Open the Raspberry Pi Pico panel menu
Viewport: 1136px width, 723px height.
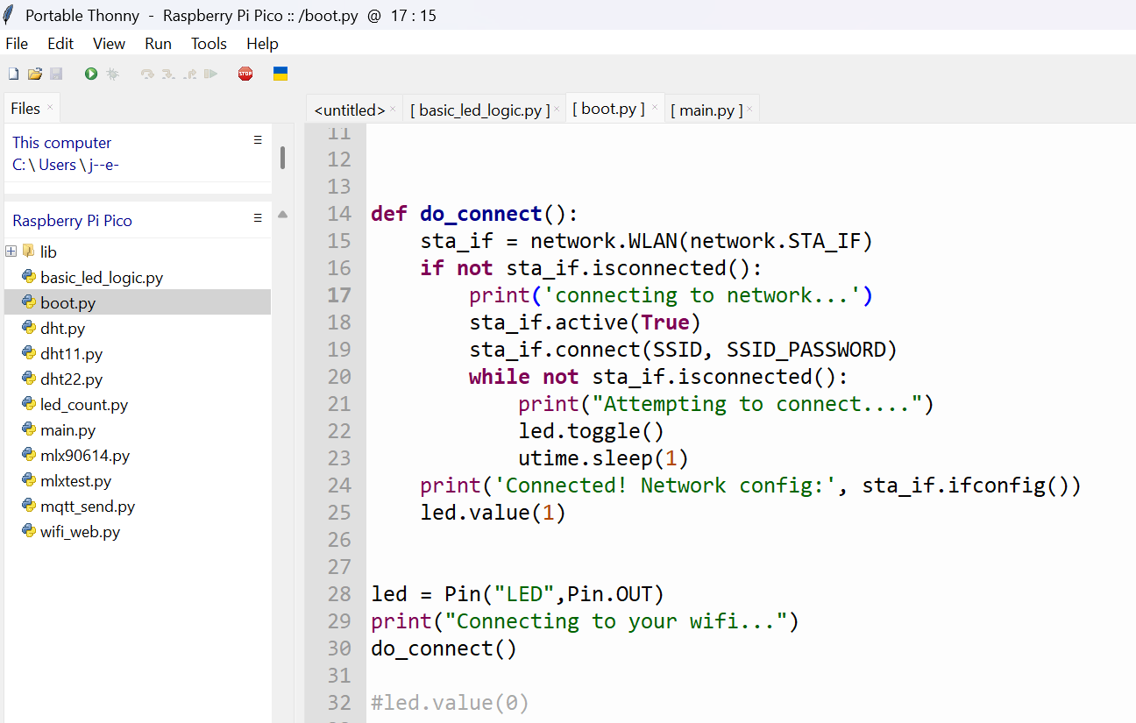tap(258, 217)
